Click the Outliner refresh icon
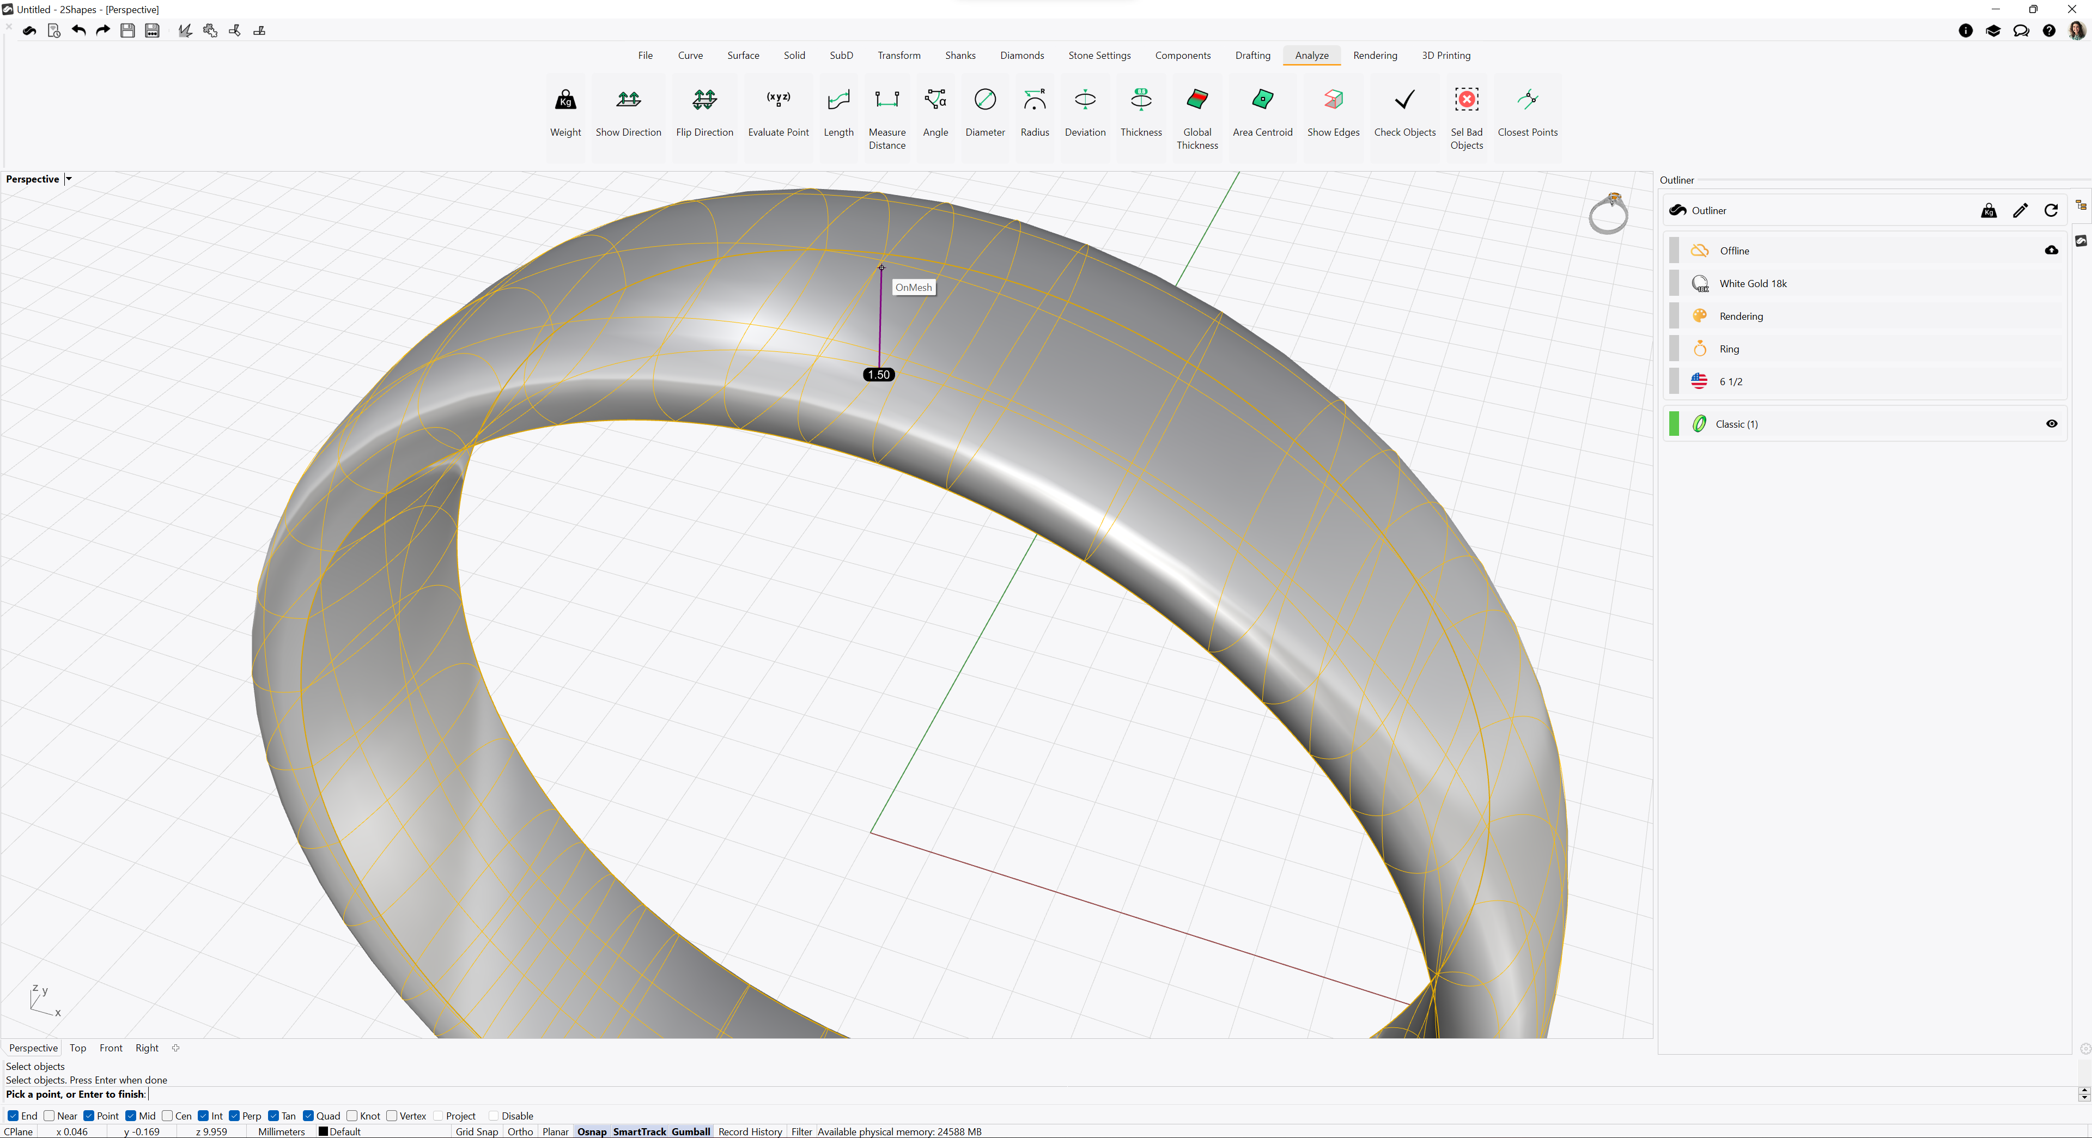 [x=2051, y=210]
